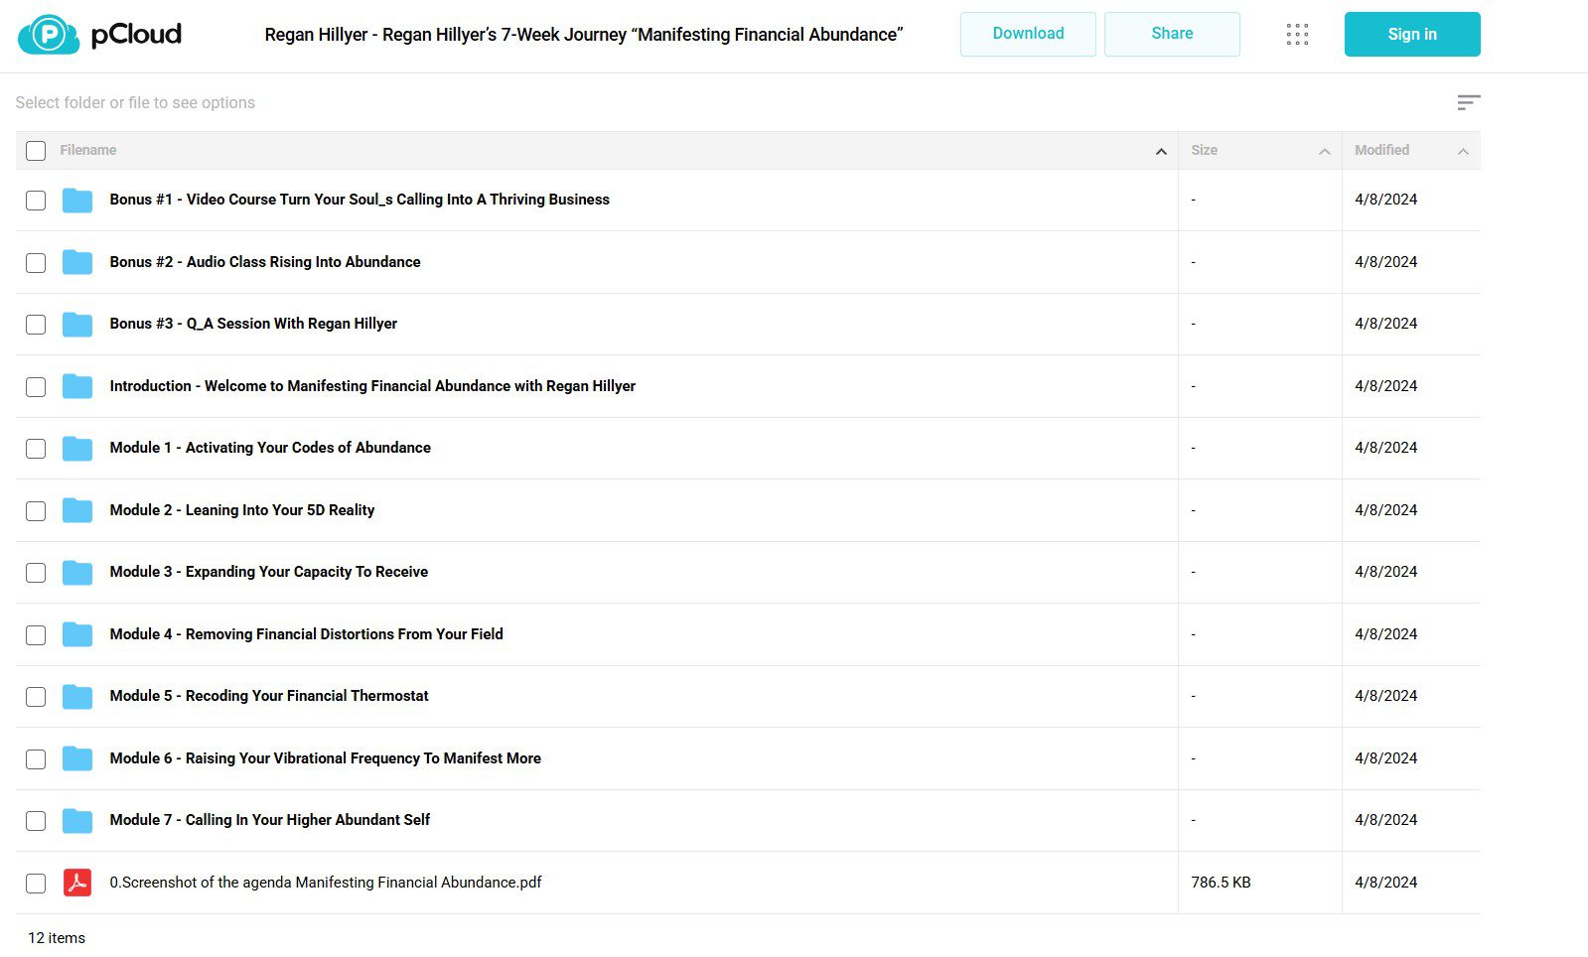Toggle the Modified column sort arrow
This screenshot has width=1588, height=957.
[x=1464, y=151]
